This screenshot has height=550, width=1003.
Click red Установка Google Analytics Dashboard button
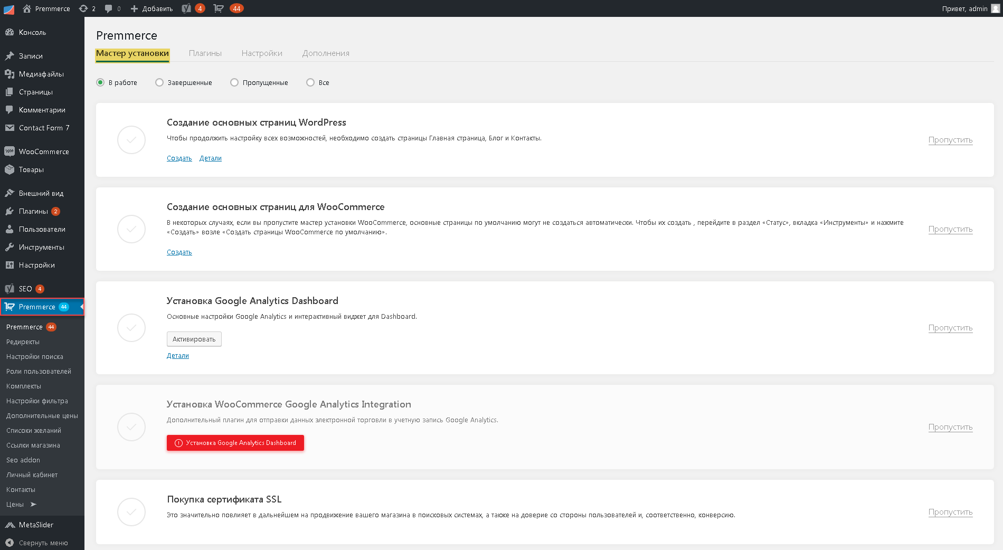point(235,443)
